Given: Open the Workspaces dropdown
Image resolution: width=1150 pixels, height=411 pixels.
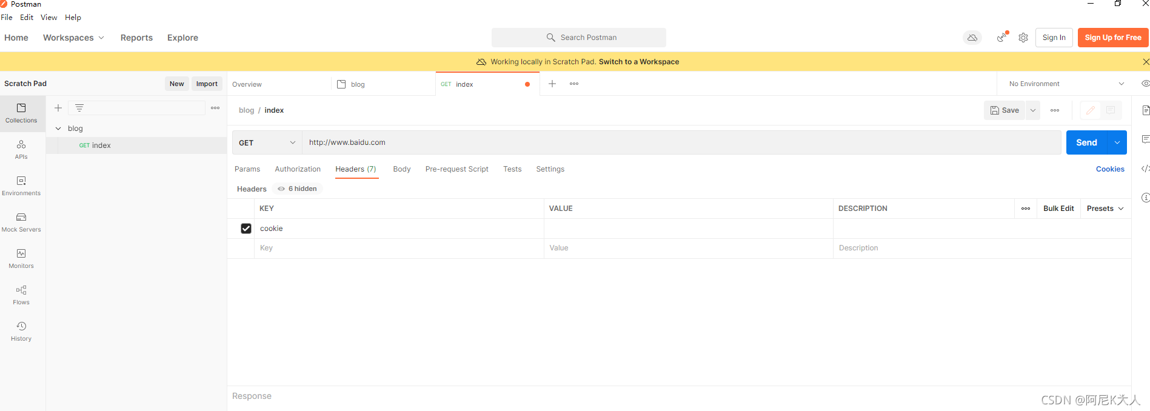Looking at the screenshot, I should coord(73,38).
